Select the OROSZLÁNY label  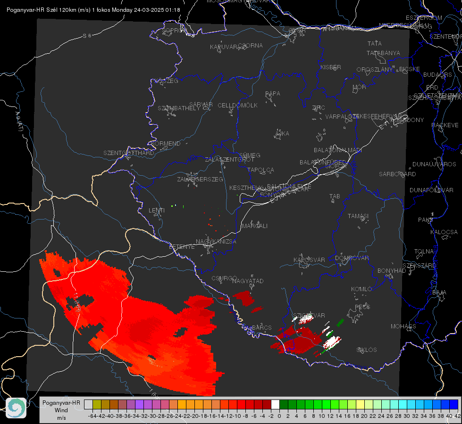[x=375, y=69]
